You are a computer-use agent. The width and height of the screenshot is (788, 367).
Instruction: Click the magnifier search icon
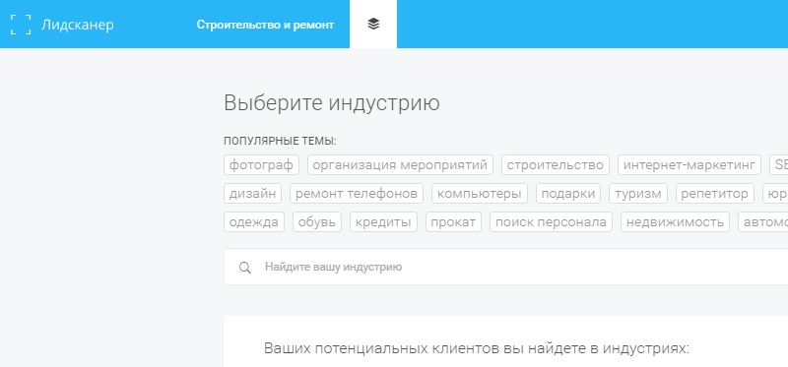pyautogui.click(x=244, y=268)
